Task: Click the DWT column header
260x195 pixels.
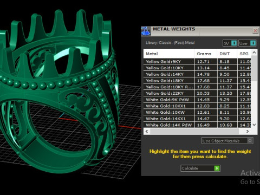Action: 227,54
